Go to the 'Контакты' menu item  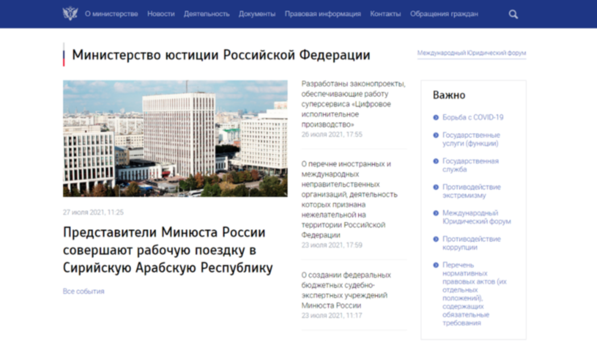[x=385, y=14]
